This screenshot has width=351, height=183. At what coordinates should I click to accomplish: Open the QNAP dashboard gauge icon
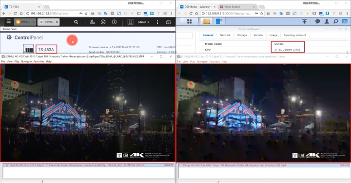point(168,22)
